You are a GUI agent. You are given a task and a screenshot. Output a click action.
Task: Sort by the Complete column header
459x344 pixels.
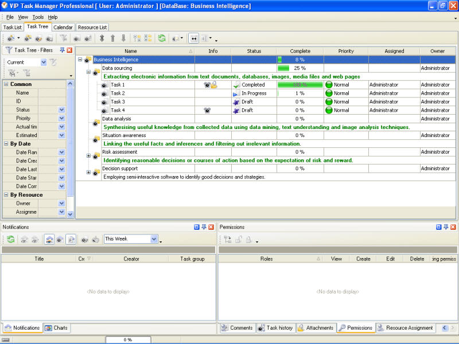tap(300, 51)
